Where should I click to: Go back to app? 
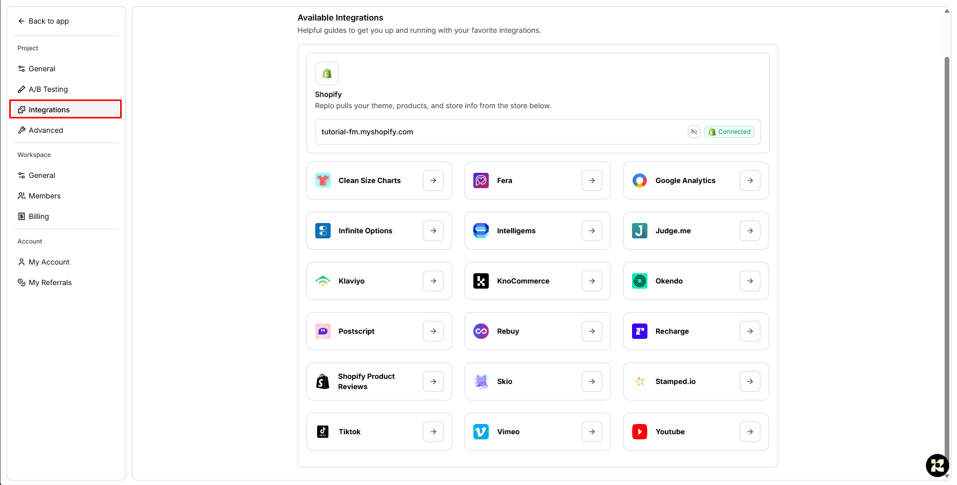[x=44, y=21]
